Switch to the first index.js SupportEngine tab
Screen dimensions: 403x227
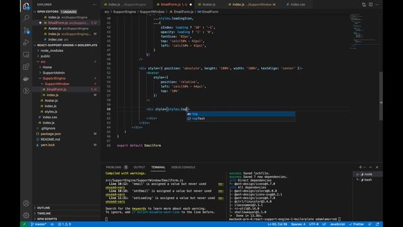pos(127,4)
